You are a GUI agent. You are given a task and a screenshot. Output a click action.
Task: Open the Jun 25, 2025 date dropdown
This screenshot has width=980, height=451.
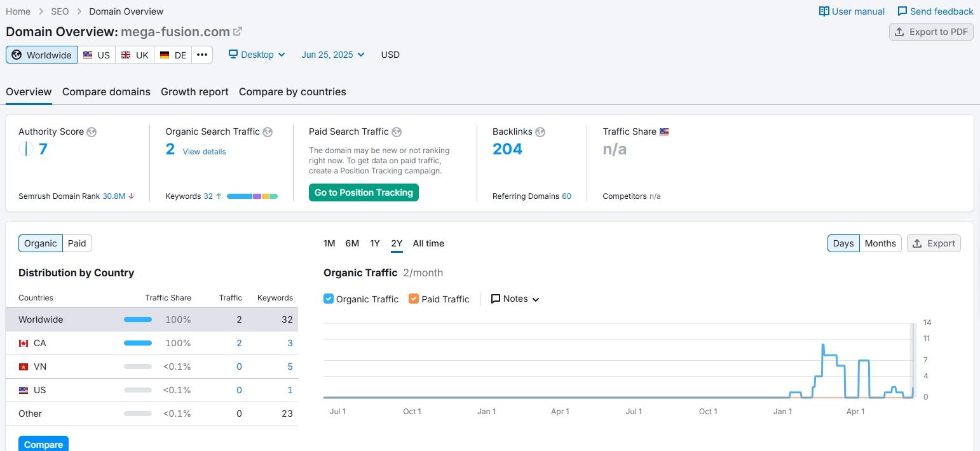[x=333, y=55]
